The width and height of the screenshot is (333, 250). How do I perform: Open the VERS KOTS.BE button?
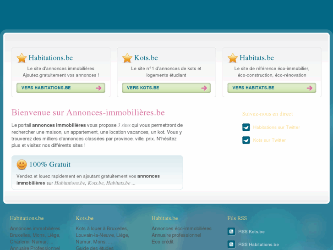click(166, 88)
